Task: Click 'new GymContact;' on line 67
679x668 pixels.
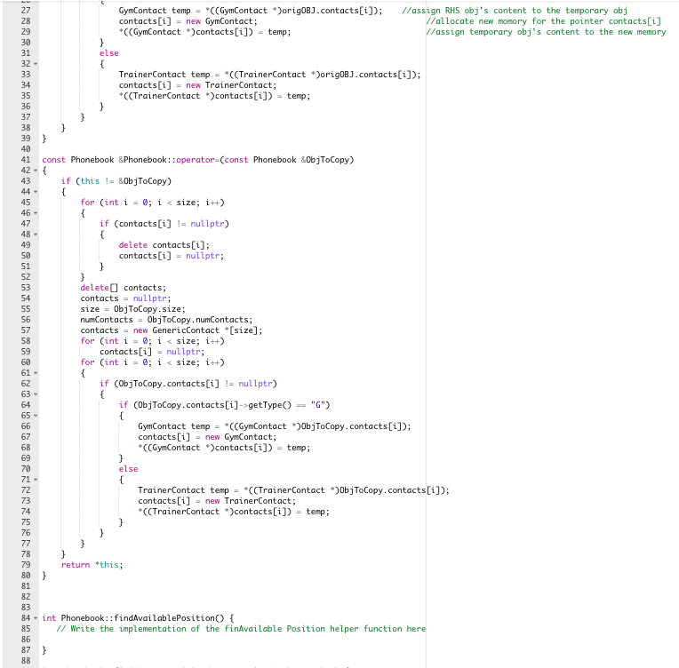Action: (241, 437)
